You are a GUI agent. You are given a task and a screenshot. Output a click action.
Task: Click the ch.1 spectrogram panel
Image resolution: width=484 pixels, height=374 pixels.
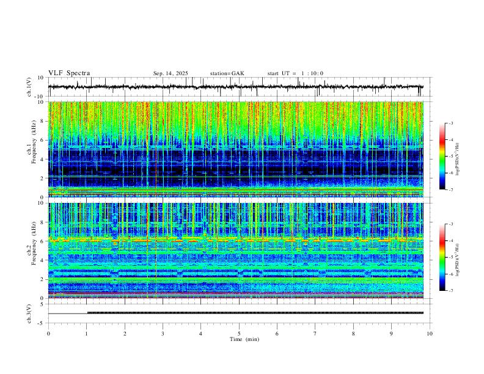pyautogui.click(x=236, y=149)
